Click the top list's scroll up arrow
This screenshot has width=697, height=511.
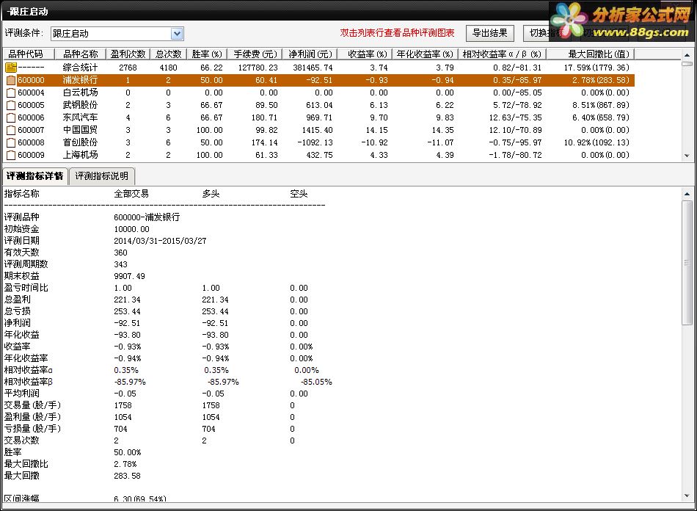coord(687,55)
